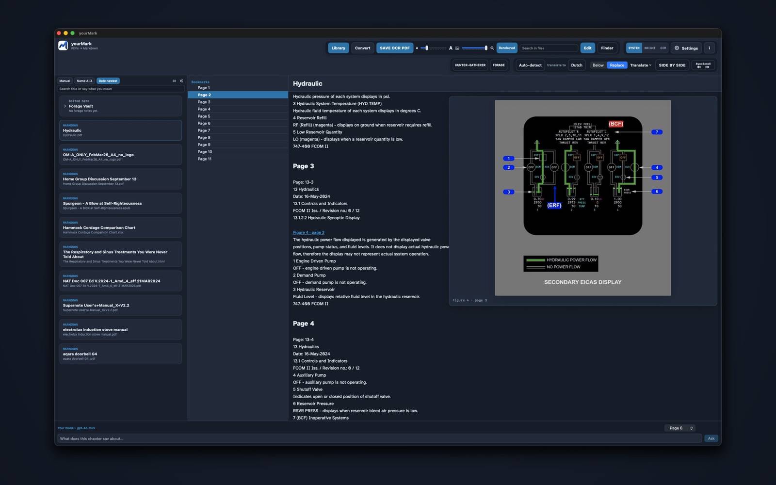This screenshot has height=485, width=776.
Task: Open the Auto-detect source language picker
Action: 530,65
